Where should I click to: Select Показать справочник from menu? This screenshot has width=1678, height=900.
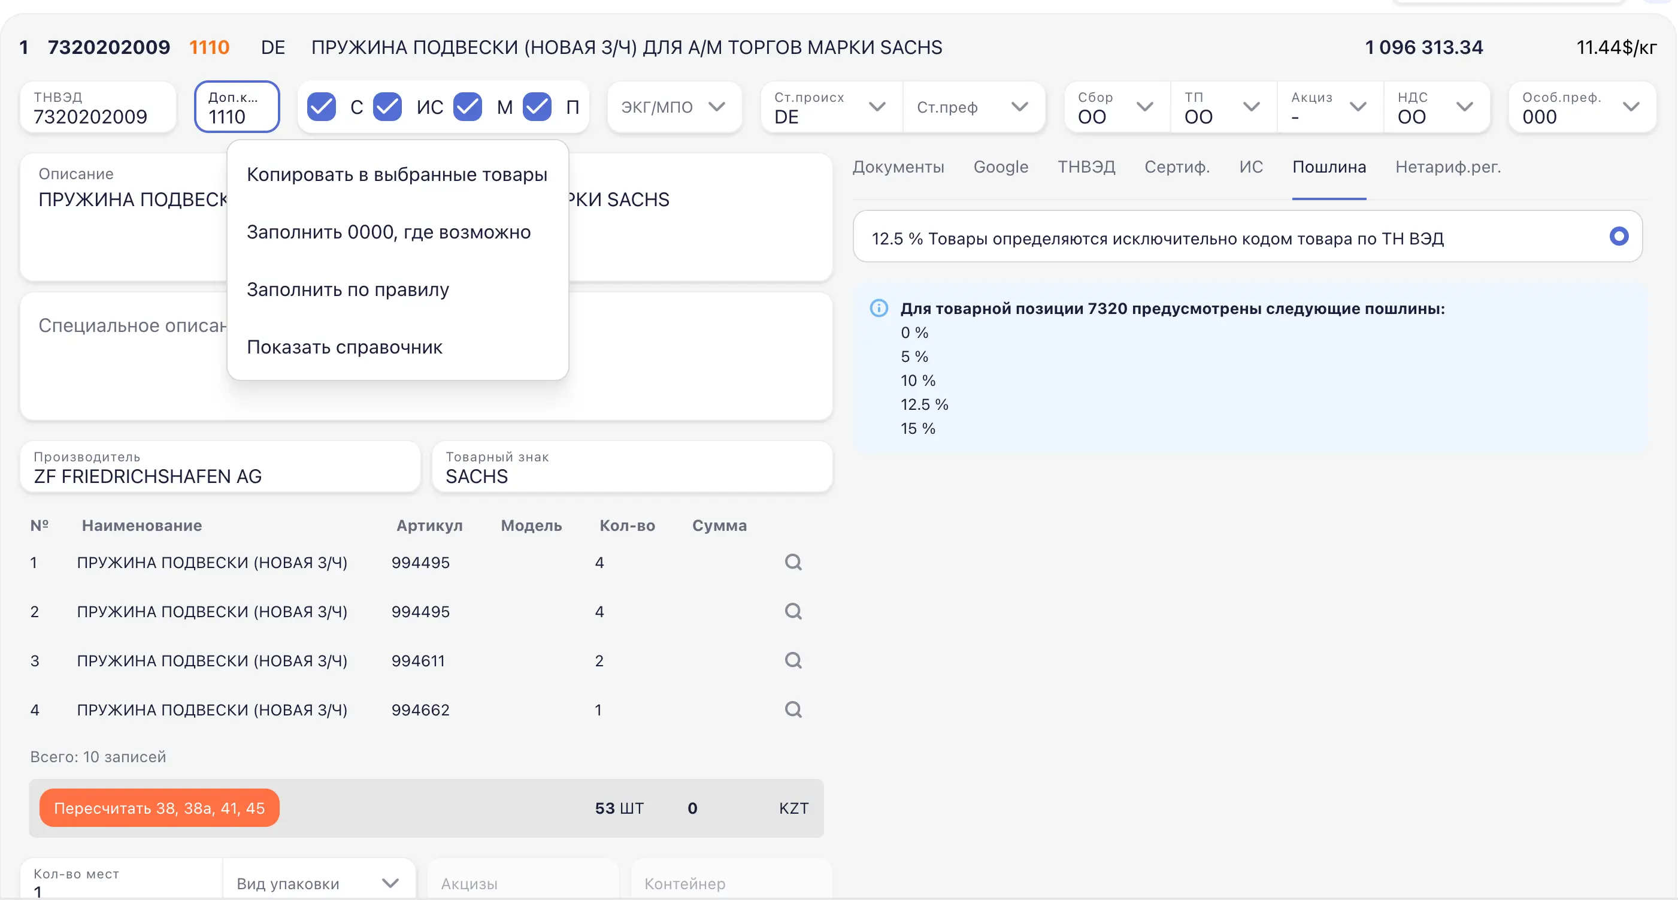click(x=344, y=348)
